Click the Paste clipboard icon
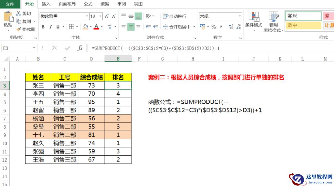Image resolution: width=334 pixels, height=186 pixels. coord(8,16)
